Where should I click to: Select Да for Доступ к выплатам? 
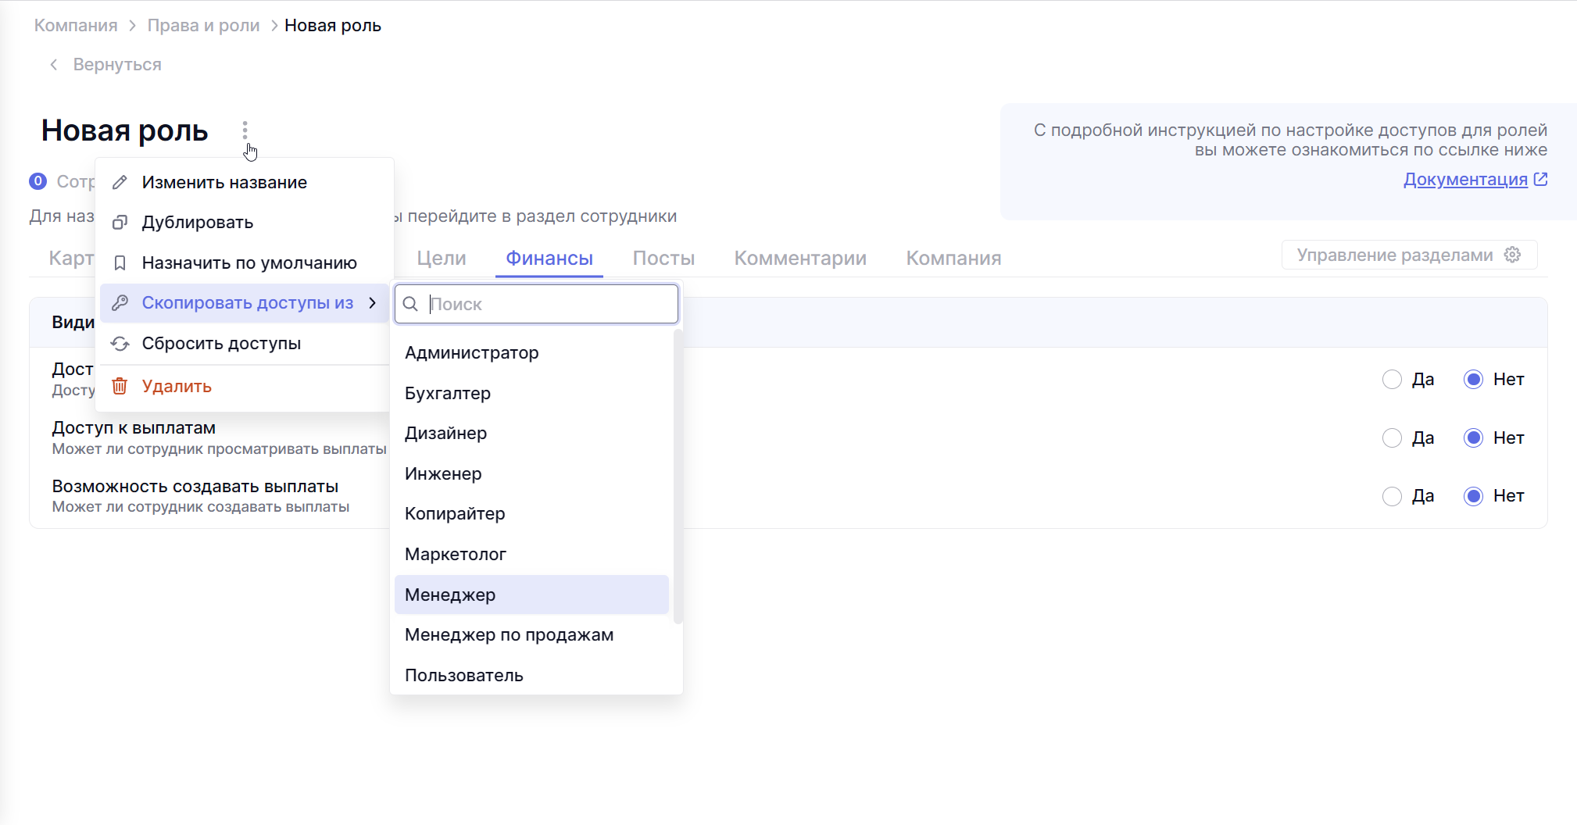(x=1392, y=438)
